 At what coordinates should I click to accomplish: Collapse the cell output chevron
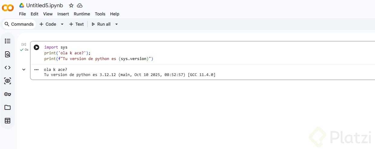click(24, 70)
